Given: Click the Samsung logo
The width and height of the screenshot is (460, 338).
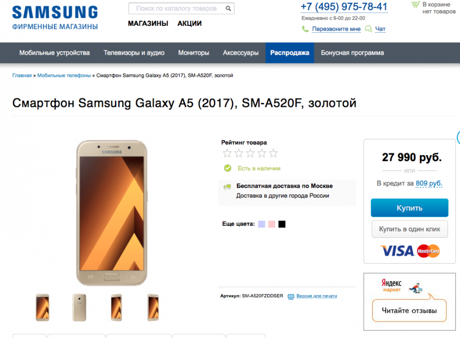Looking at the screenshot, I should 55,17.
